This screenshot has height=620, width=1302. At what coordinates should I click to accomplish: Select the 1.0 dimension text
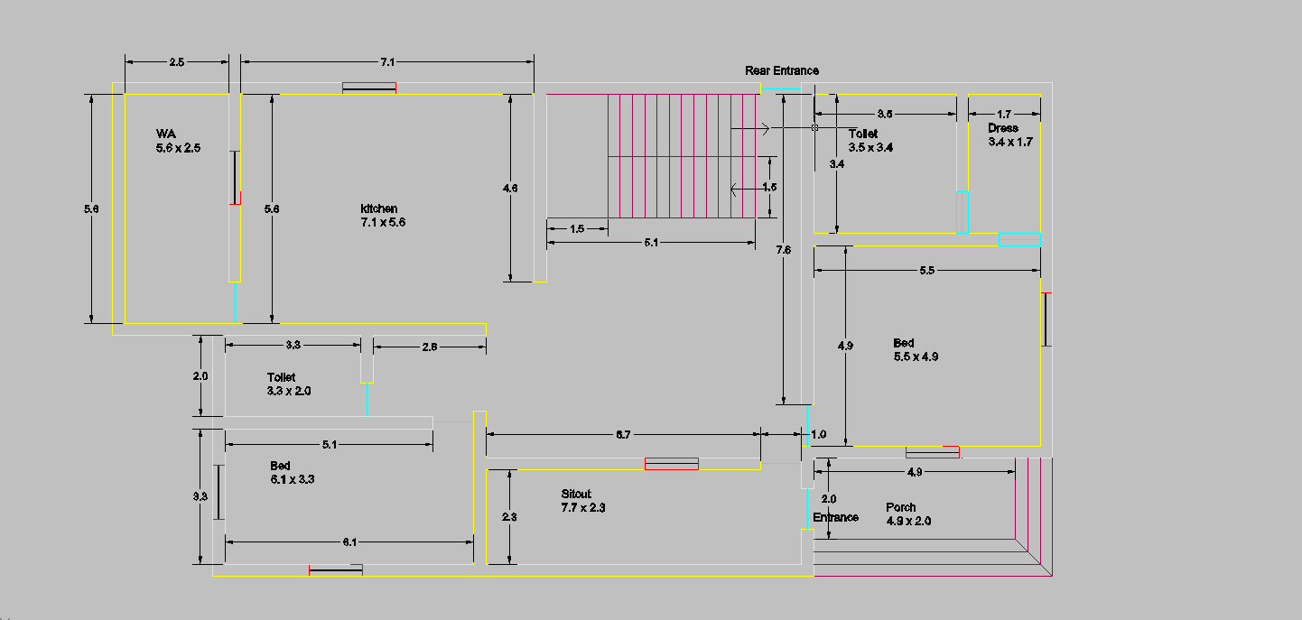tap(818, 435)
